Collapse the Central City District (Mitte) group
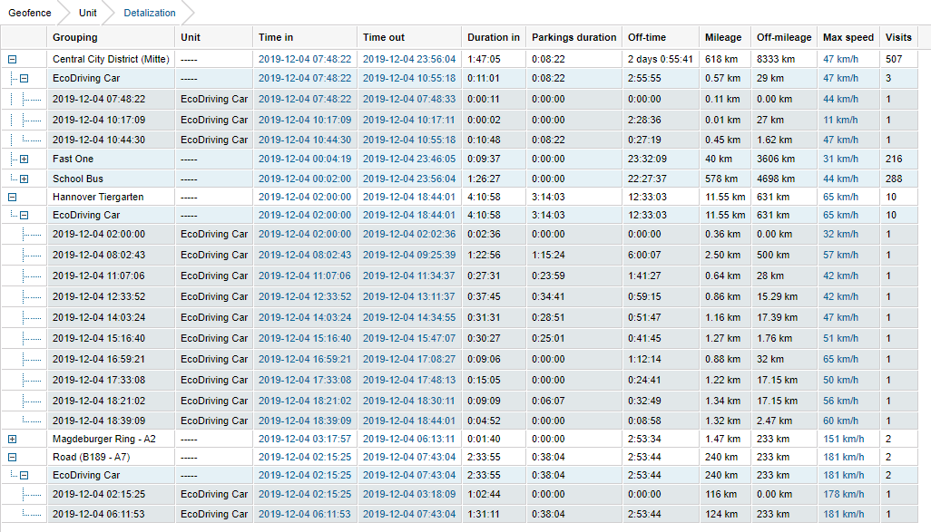This screenshot has height=532, width=931. tap(13, 59)
